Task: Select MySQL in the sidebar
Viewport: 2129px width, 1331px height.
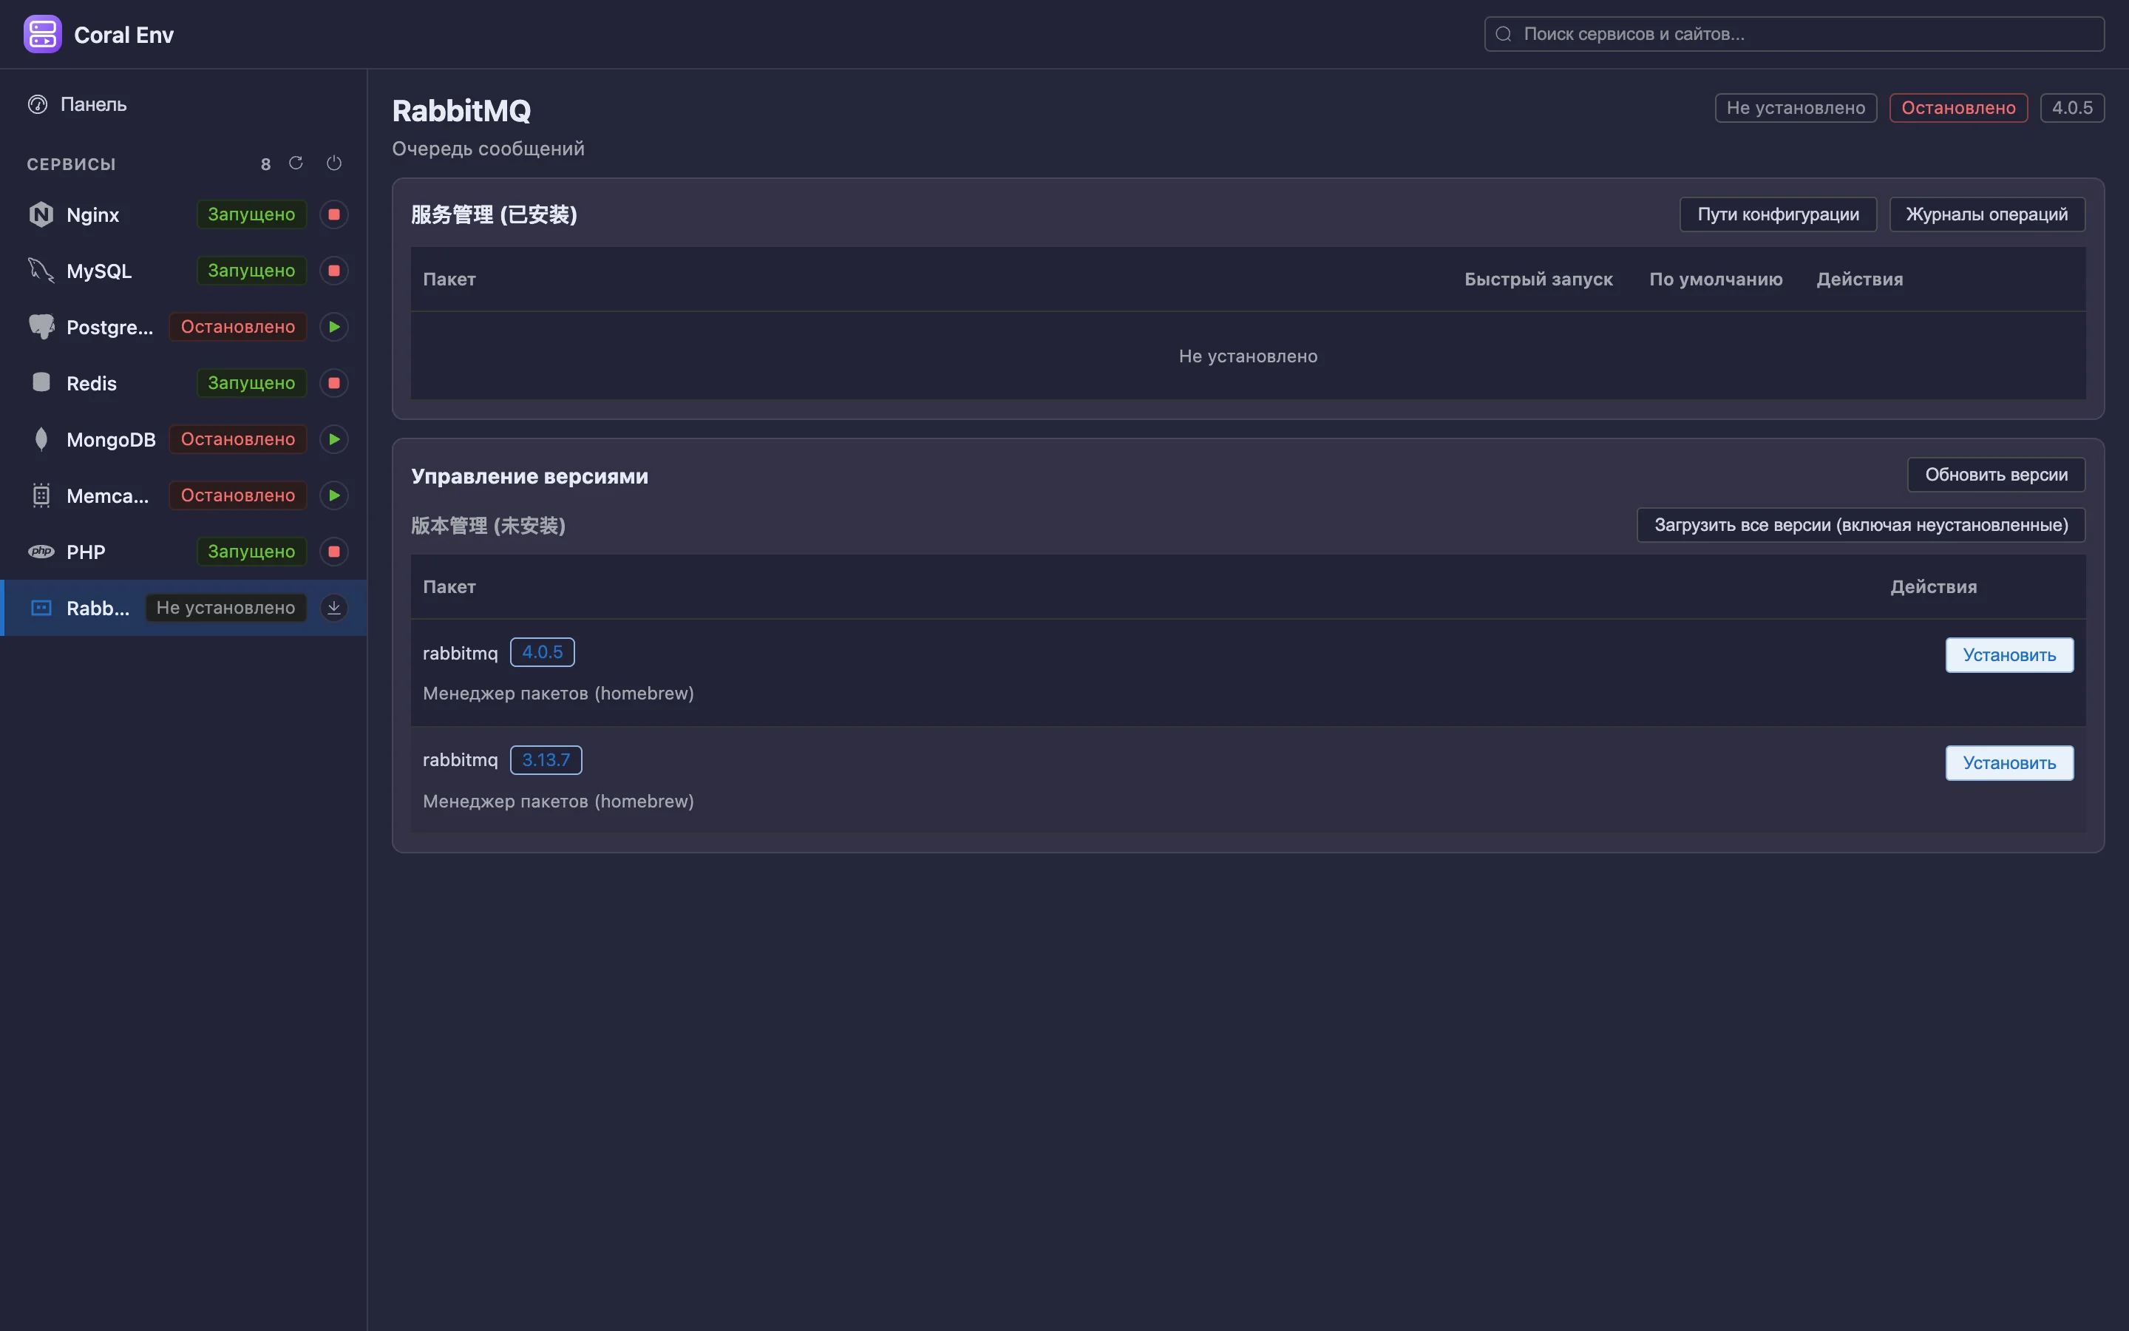Action: pyautogui.click(x=183, y=270)
